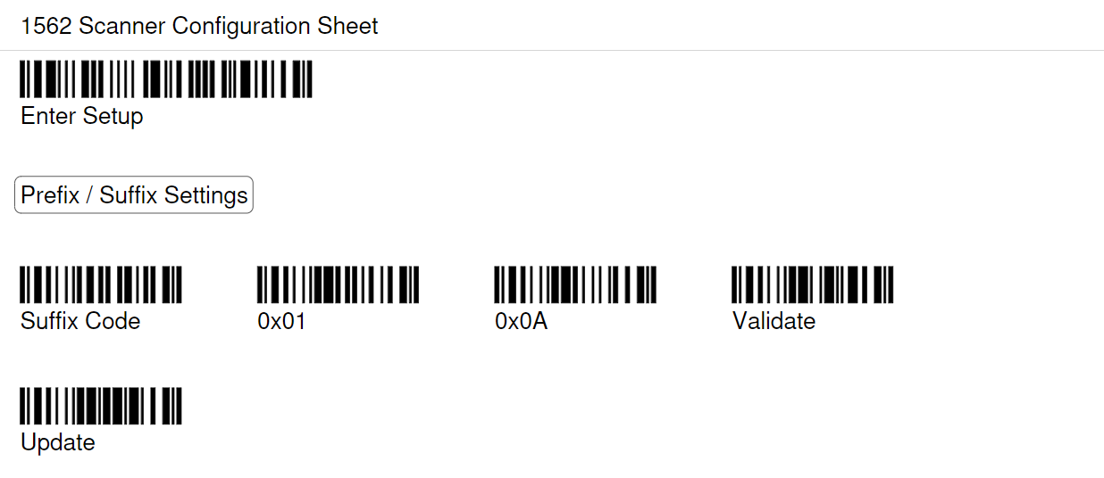Click the "Validate" caption text
The image size is (1104, 478).
tap(774, 321)
